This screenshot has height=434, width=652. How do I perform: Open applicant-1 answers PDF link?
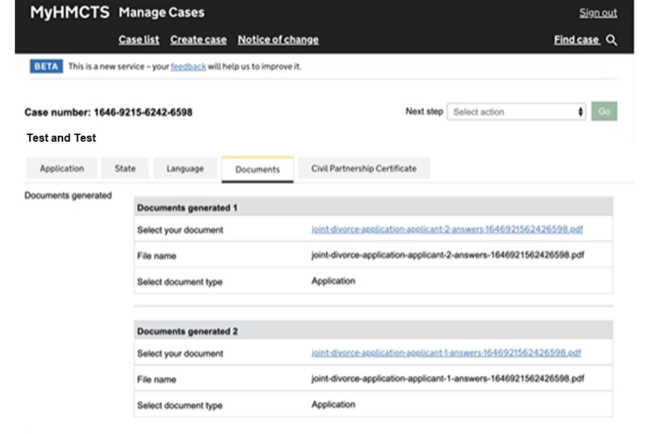tap(446, 353)
